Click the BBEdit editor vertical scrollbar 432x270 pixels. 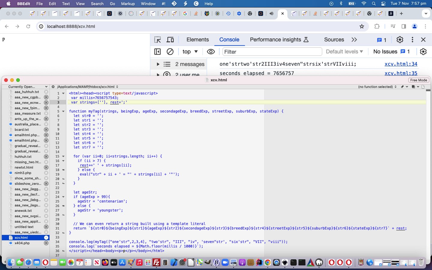click(428, 172)
